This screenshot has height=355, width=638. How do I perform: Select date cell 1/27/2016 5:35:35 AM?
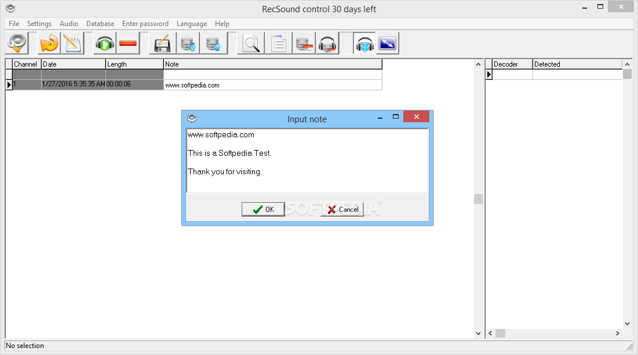(x=74, y=85)
